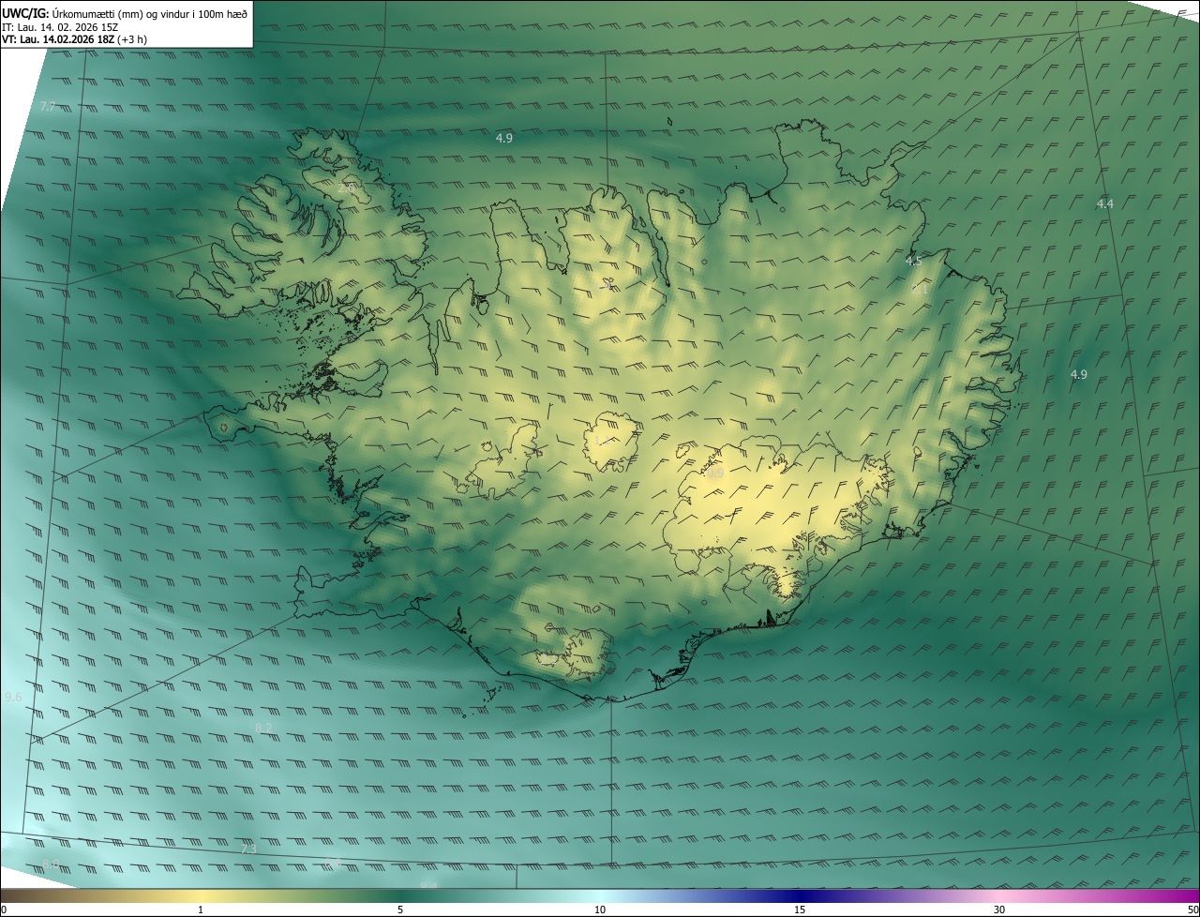1200x917 pixels.
Task: Click the 30 tick label on the color scale
Action: pyautogui.click(x=999, y=909)
